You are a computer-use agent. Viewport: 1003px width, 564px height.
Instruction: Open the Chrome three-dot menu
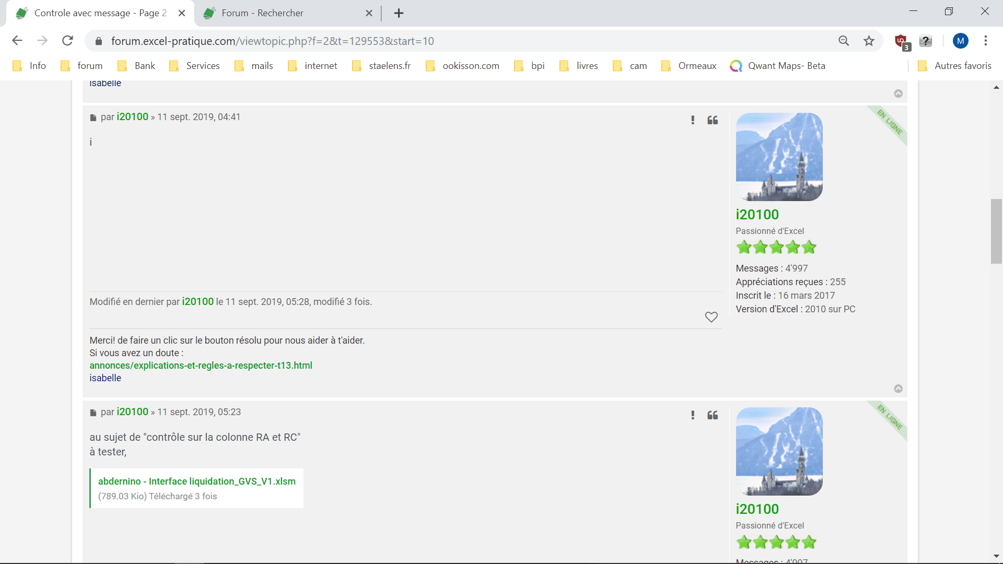tap(985, 41)
